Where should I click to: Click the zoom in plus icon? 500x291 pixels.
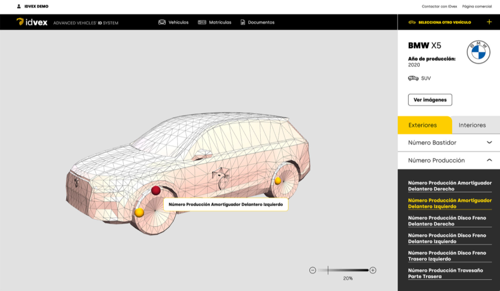(x=373, y=270)
